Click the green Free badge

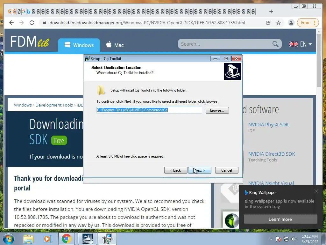tap(59, 141)
